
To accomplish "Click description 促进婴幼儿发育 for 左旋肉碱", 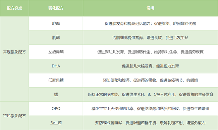I will [x=151, y=52].
